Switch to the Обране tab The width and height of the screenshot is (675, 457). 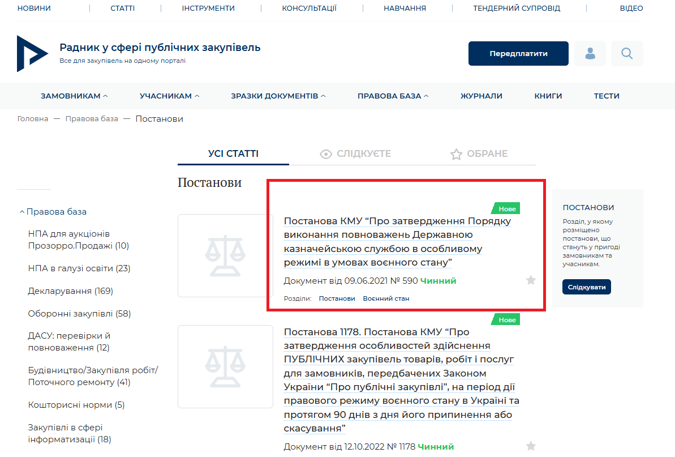coord(479,154)
